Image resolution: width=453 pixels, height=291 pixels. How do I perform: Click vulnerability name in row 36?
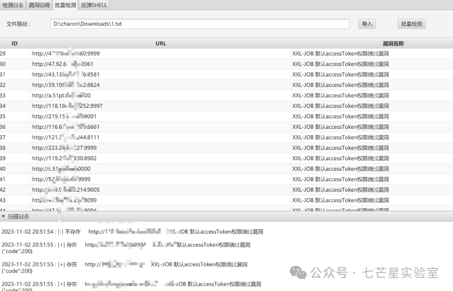point(340,127)
